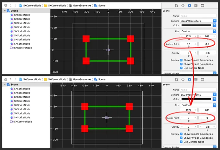The height and width of the screenshot is (150, 220).
Task: Select camera node icon on lower canvas
Action: (107, 118)
